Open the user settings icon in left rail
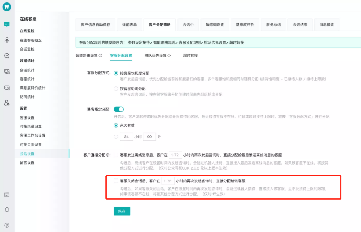Image resolution: width=361 pixels, height=232 pixels. click(7, 103)
